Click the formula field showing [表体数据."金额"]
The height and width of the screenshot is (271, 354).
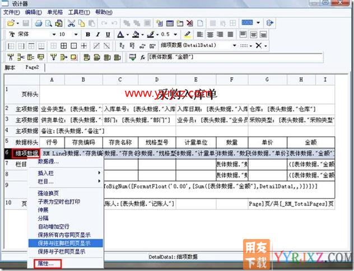[235, 57]
